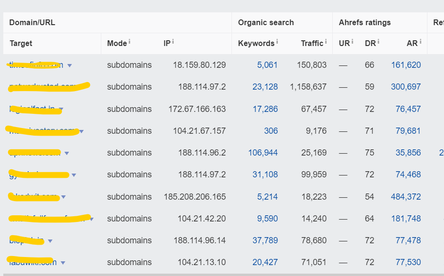Screen dimensions: 444x276
Task: Open the 484,372 Ahrefs rank link
Action: [406, 197]
